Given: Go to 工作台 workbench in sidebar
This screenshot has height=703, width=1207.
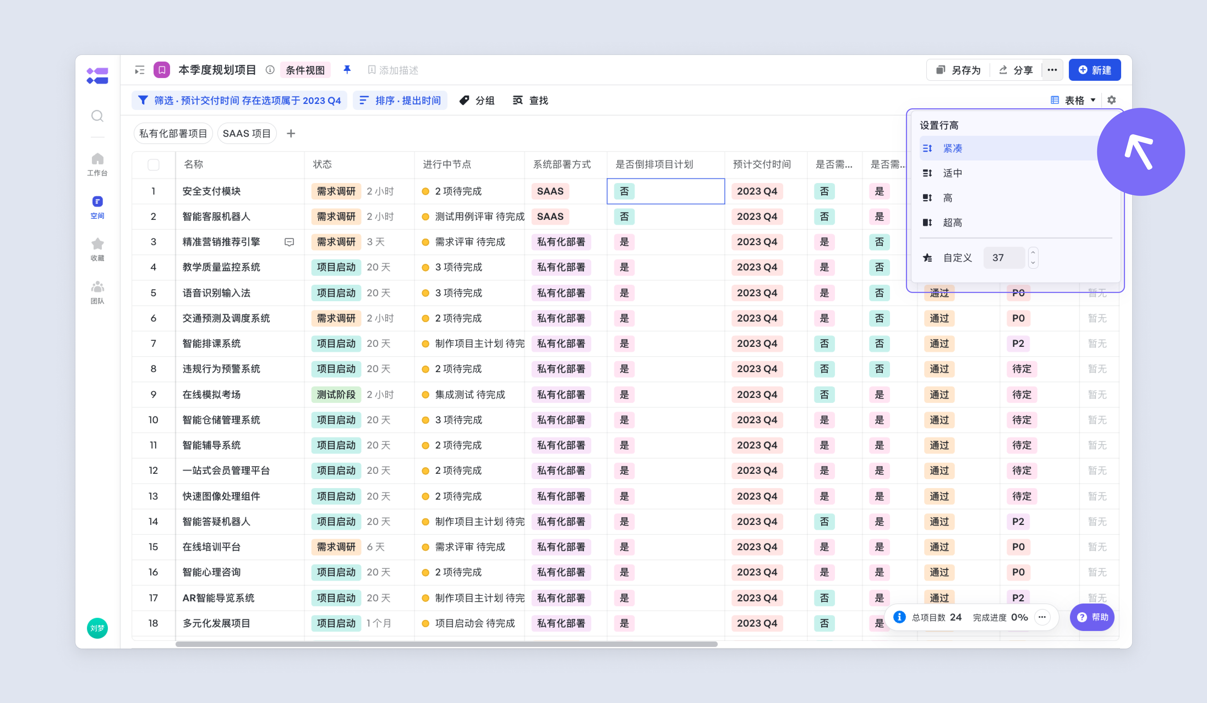Looking at the screenshot, I should point(97,164).
